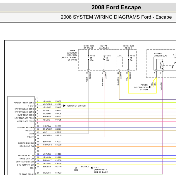The width and height of the screenshot is (176, 175).
Task: Click circuit code "CBP37"
Action: (x=58, y=132)
